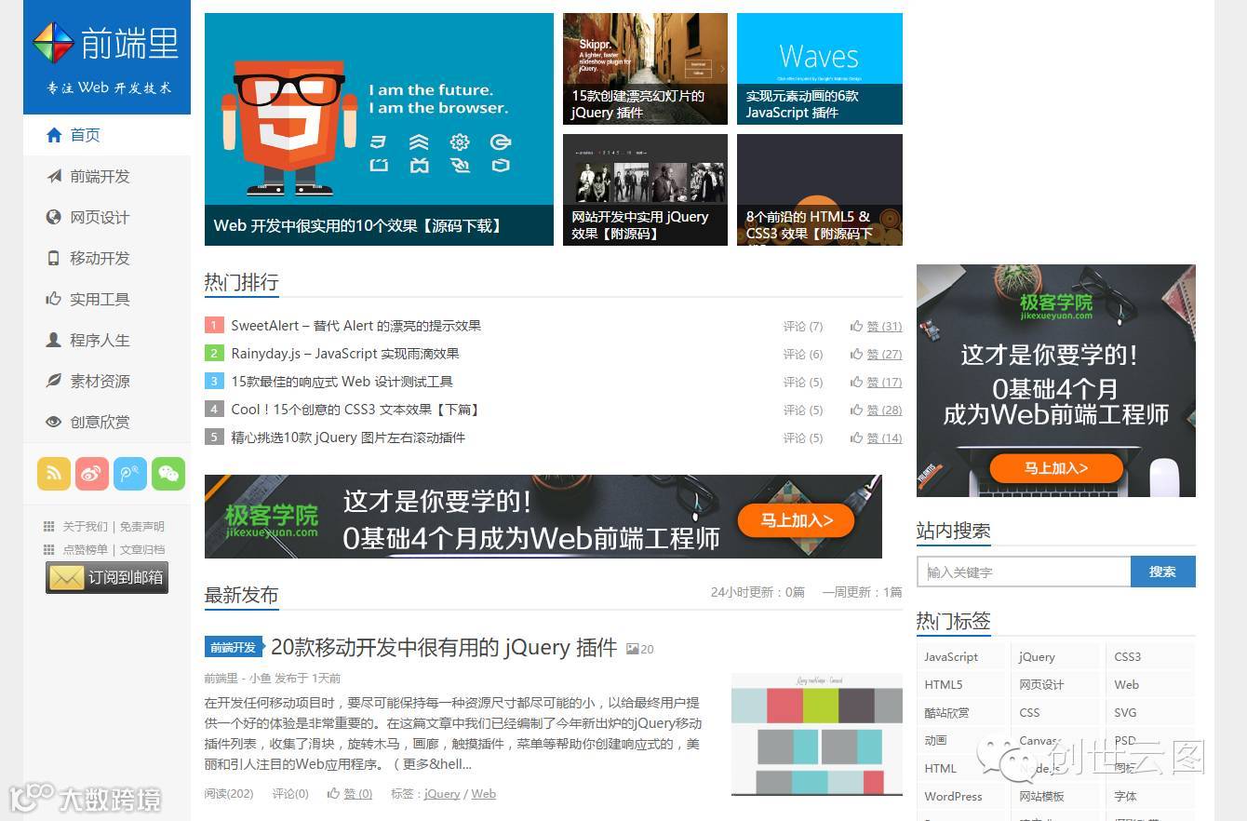This screenshot has height=821, width=1247.
Task: Open the blue Tencent Weibo icon
Action: click(130, 474)
